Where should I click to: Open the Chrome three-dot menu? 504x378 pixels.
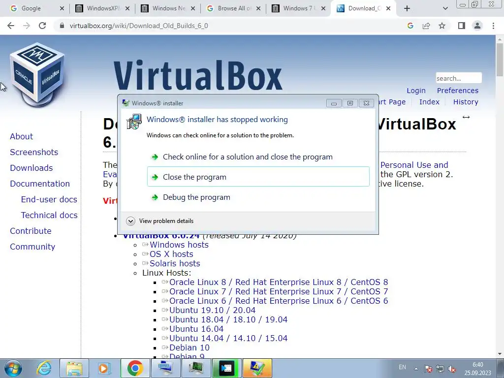(493, 26)
